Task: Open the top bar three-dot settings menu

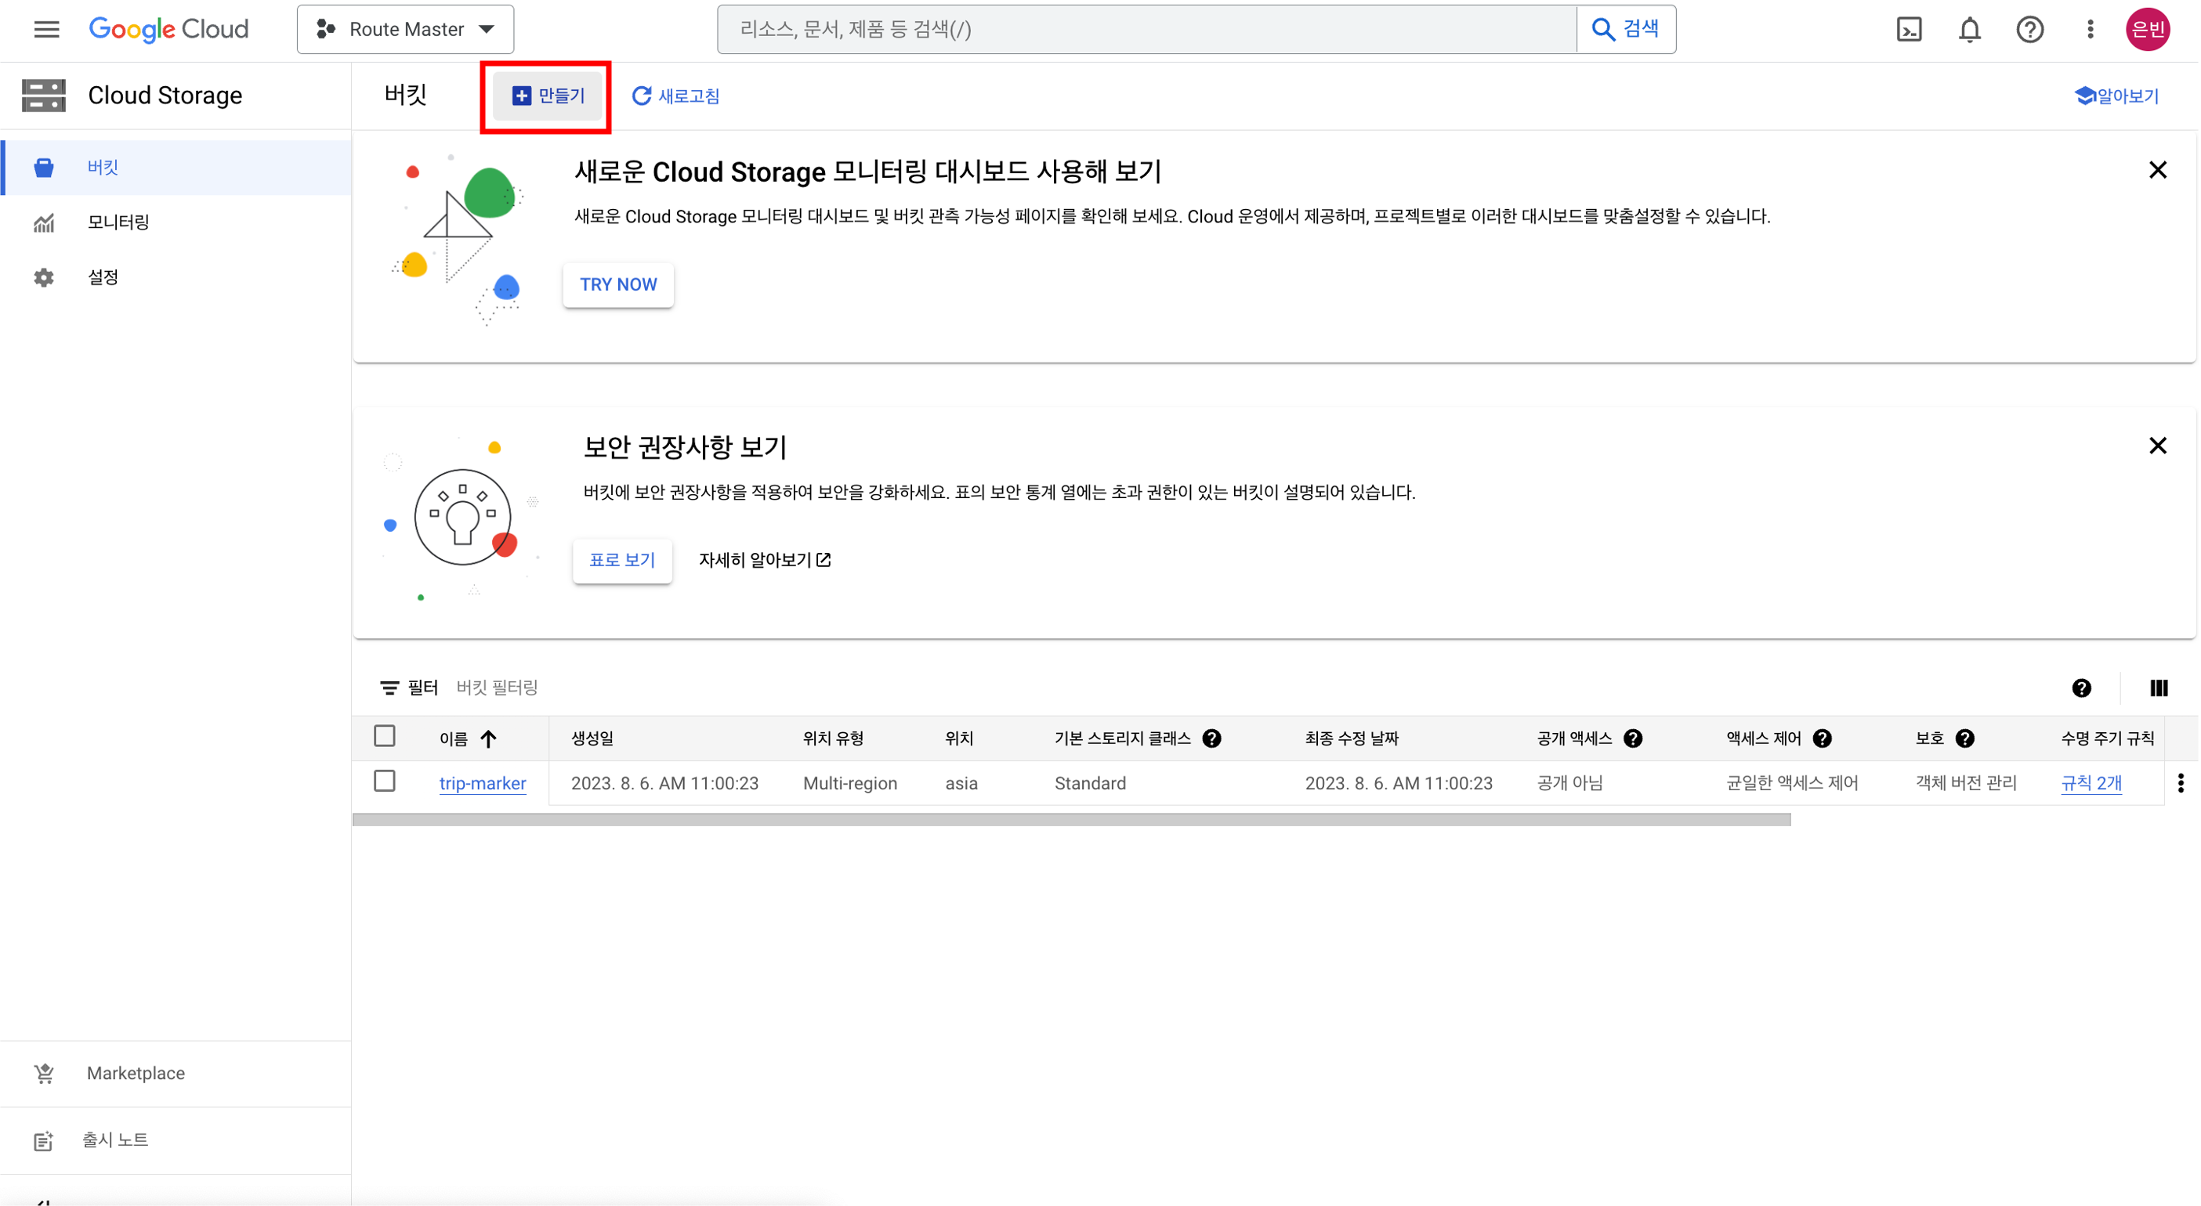Action: 2090,30
